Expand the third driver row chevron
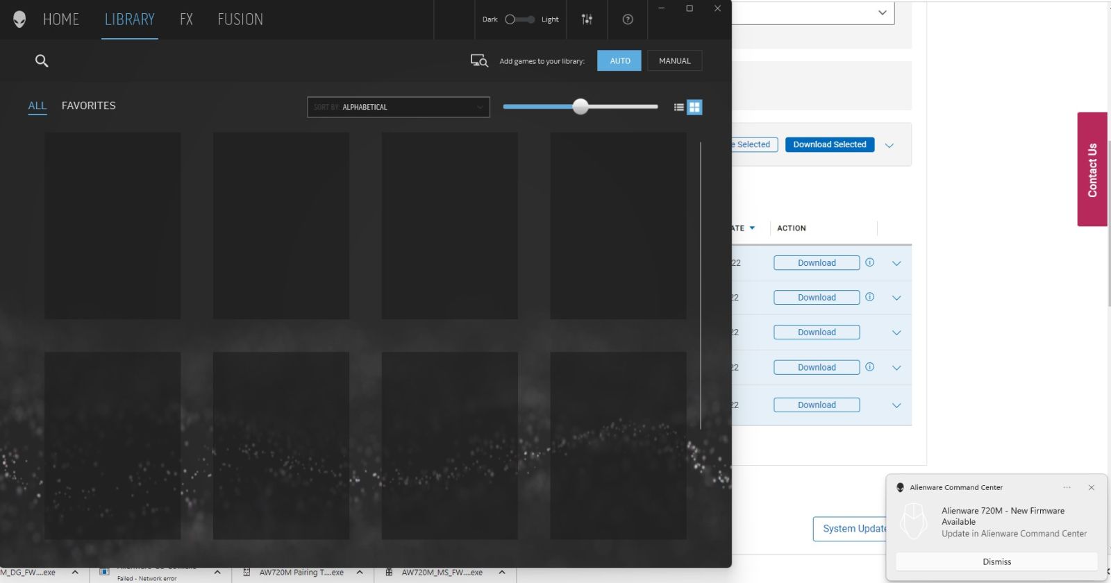The width and height of the screenshot is (1111, 583). click(x=896, y=332)
